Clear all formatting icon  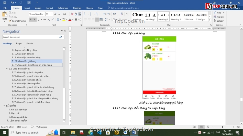[72, 14]
